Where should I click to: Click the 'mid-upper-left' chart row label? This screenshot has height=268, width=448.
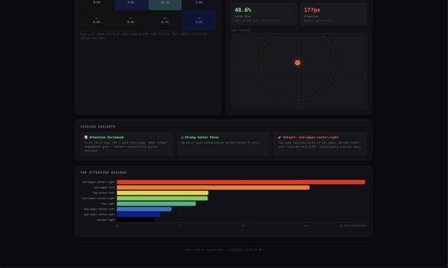click(x=104, y=188)
